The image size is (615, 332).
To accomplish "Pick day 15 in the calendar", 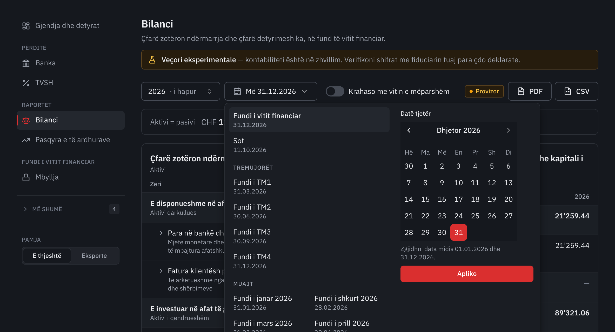I will point(425,199).
